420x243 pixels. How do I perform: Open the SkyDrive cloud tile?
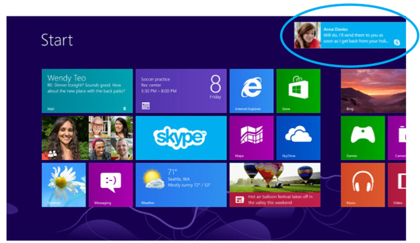(298, 138)
